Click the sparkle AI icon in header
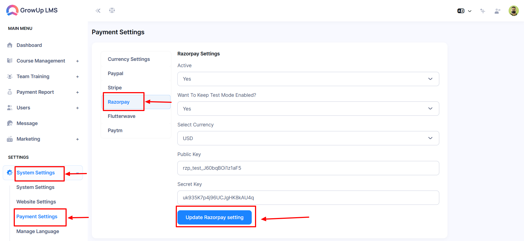Screen dimensions: 524x241 coord(483,11)
